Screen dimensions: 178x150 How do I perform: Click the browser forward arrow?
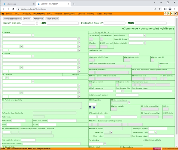click(8, 9)
